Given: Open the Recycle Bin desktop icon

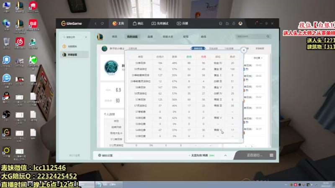Looking at the screenshot, I should pos(6,43).
